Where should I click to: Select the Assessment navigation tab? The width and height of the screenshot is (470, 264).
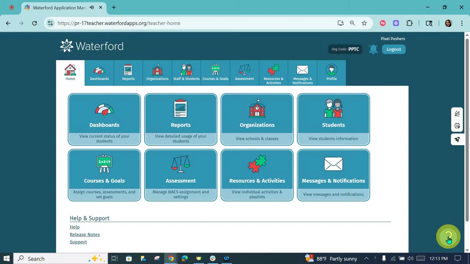245,73
